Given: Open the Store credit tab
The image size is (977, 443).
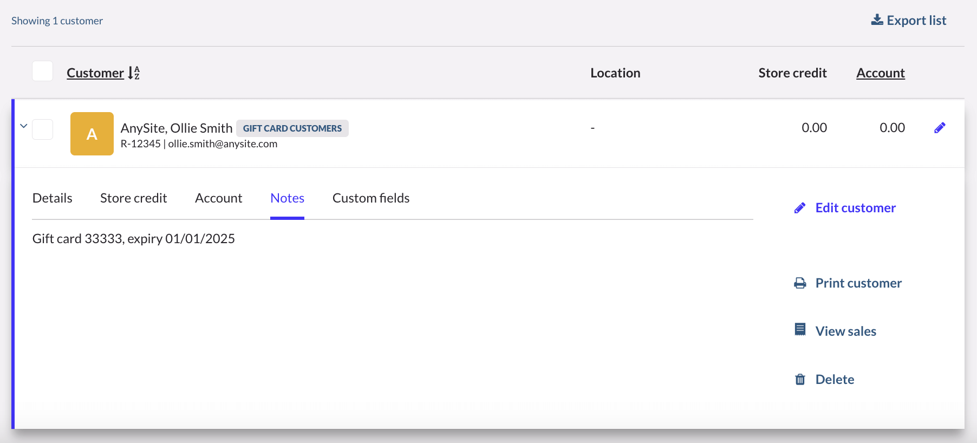Looking at the screenshot, I should 133,198.
